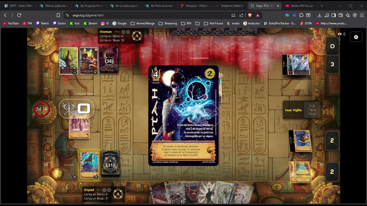Viewport: 367px width, 206px height.
Task: Switch to Dotabod Main tab
Action: coord(230,6)
